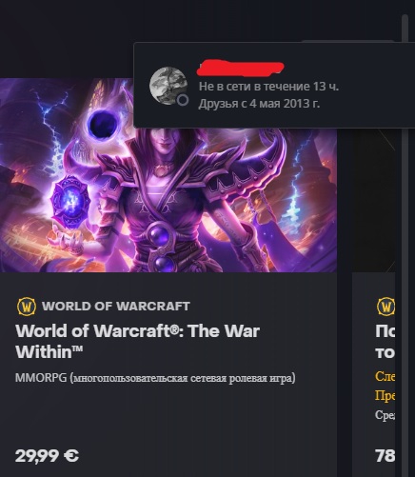The width and height of the screenshot is (415, 477).
Task: Click the yellow 'Сле' text on the right card
Action: point(385,376)
